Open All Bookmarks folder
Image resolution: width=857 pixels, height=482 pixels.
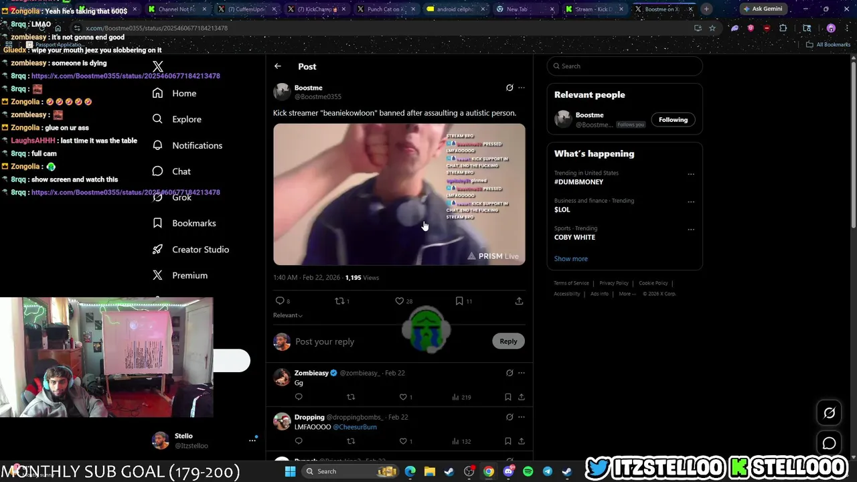(x=828, y=45)
